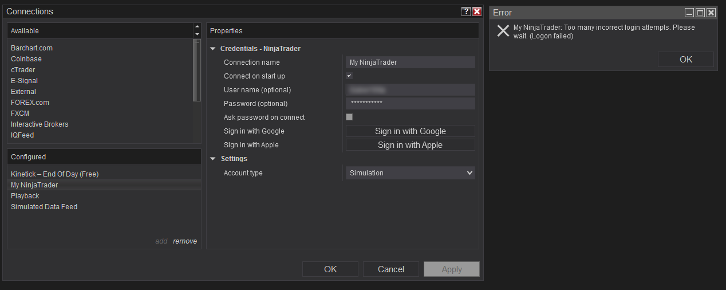Image resolution: width=726 pixels, height=290 pixels.
Task: Click remove link under Configured list
Action: tap(185, 241)
